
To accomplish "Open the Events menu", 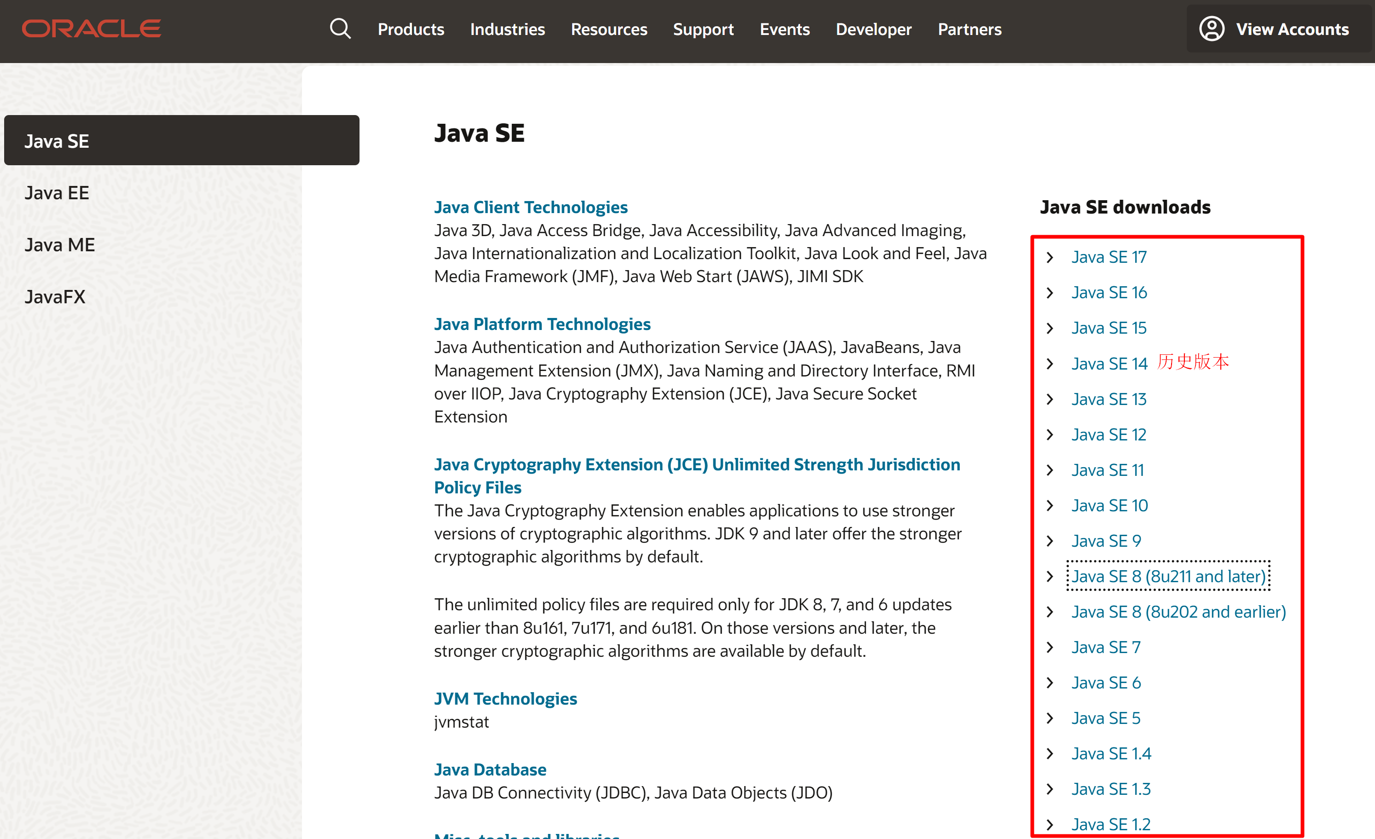I will click(784, 29).
